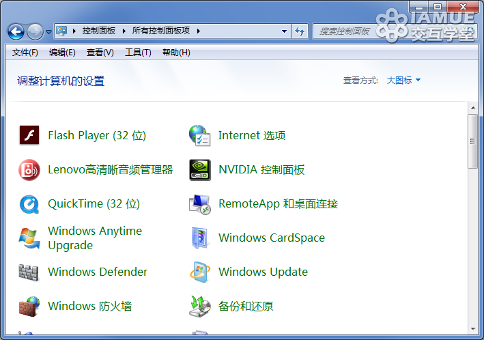The image size is (484, 340).
Task: Click the refresh button beside address bar
Action: (x=300, y=31)
